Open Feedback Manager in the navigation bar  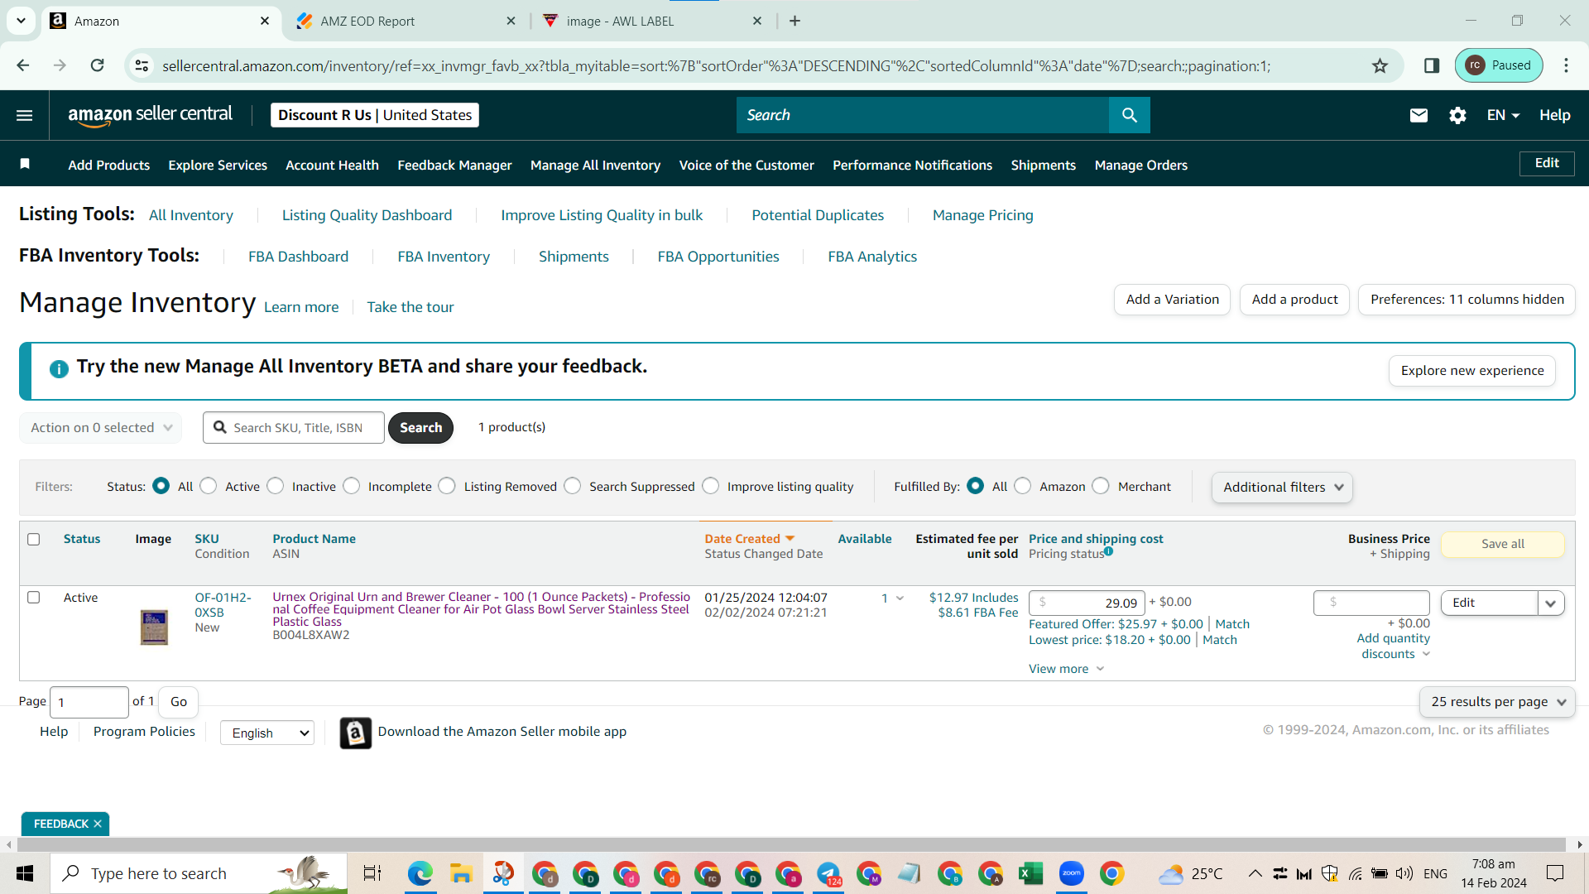454,165
